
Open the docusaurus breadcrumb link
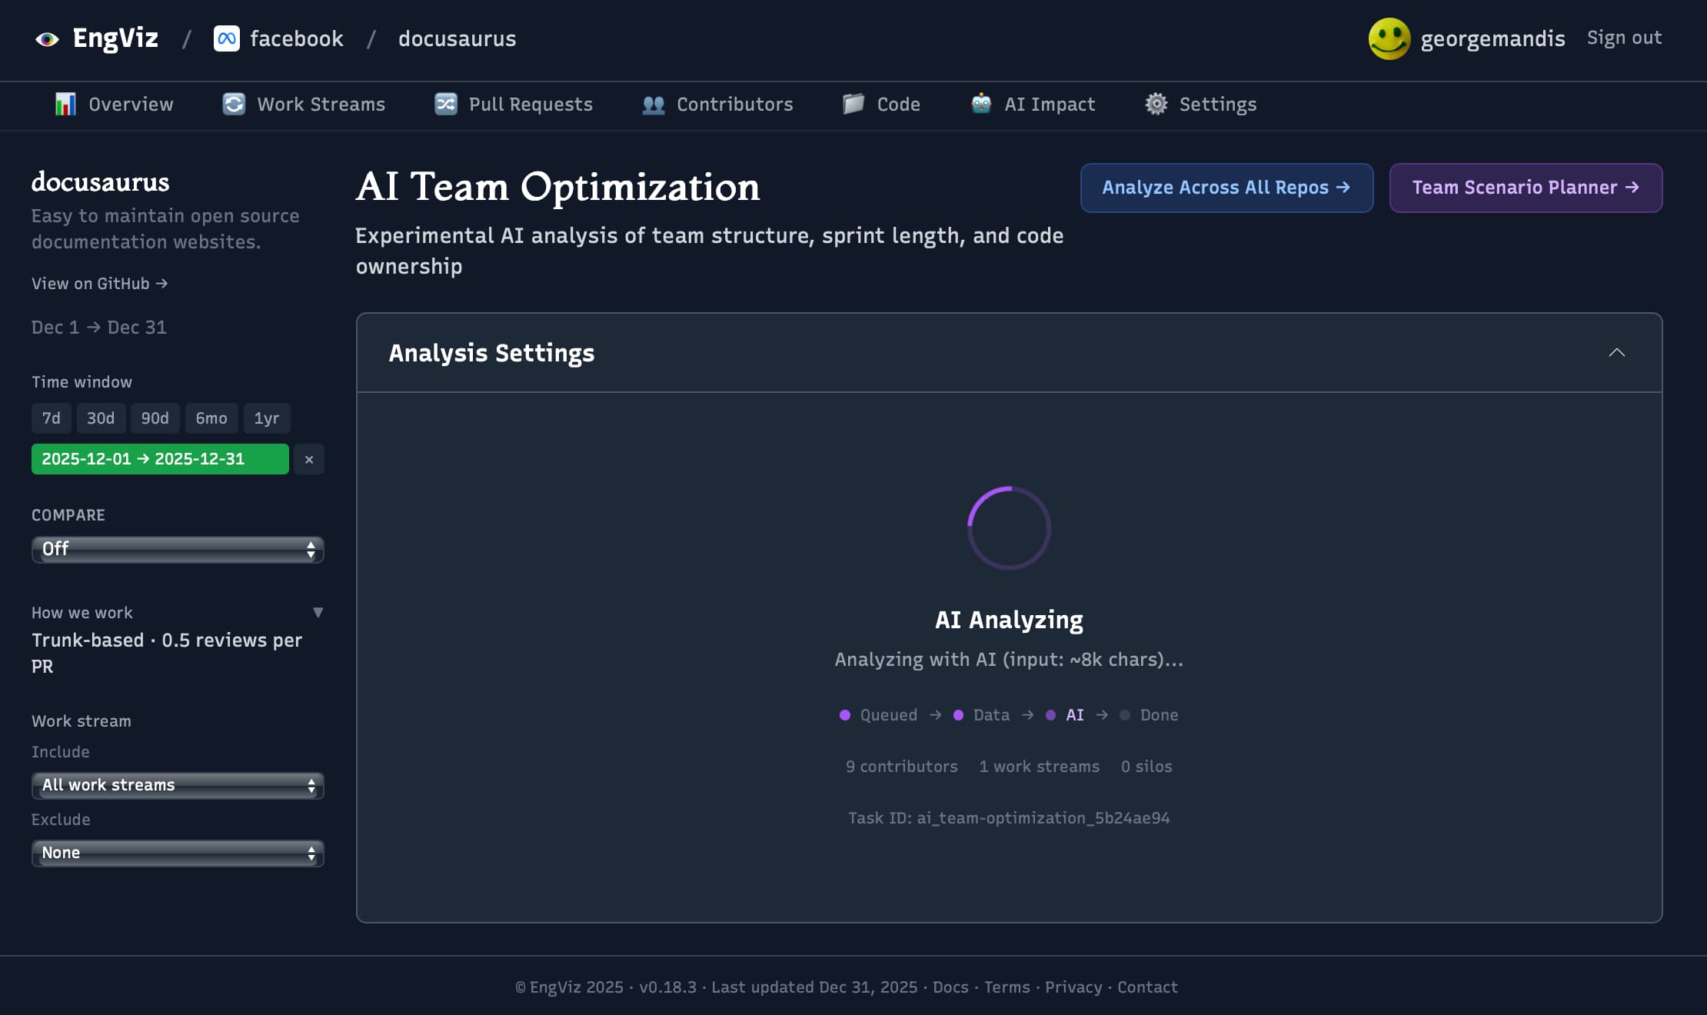458,38
